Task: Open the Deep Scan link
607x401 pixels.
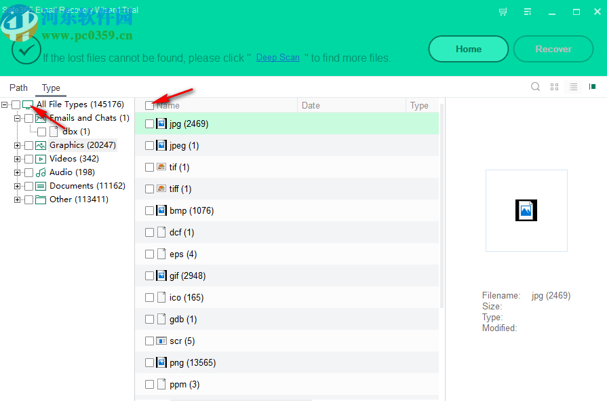Action: tap(278, 58)
